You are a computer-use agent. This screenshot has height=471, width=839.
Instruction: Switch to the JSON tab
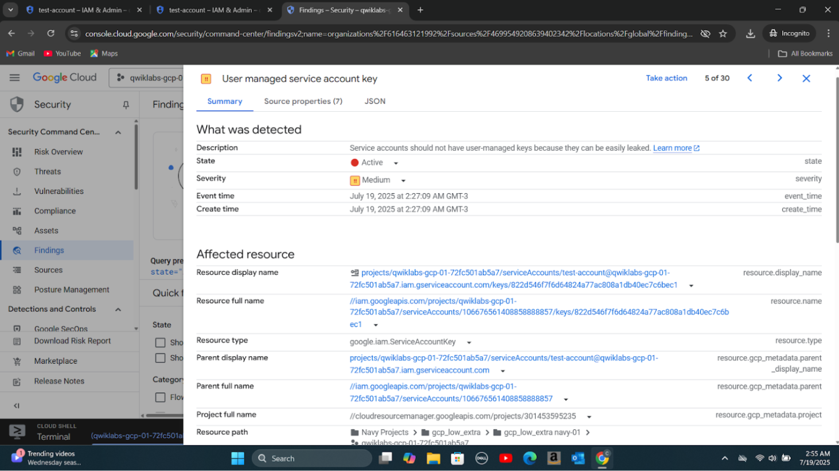click(x=374, y=101)
